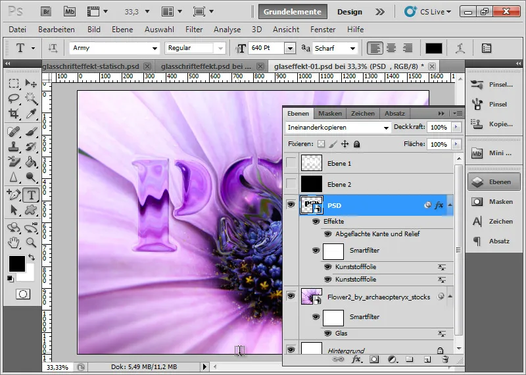The width and height of the screenshot is (526, 375).
Task: Hide Abgeflachte Kante und Relief effect
Action: (x=327, y=234)
